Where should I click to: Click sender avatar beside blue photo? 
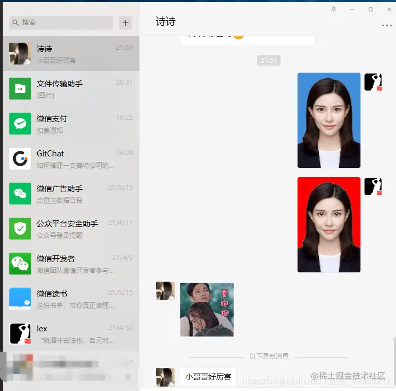pos(373,82)
